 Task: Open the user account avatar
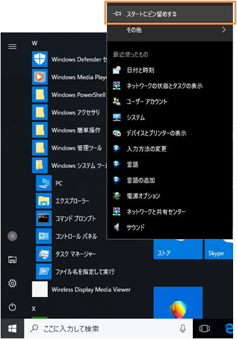(x=12, y=236)
